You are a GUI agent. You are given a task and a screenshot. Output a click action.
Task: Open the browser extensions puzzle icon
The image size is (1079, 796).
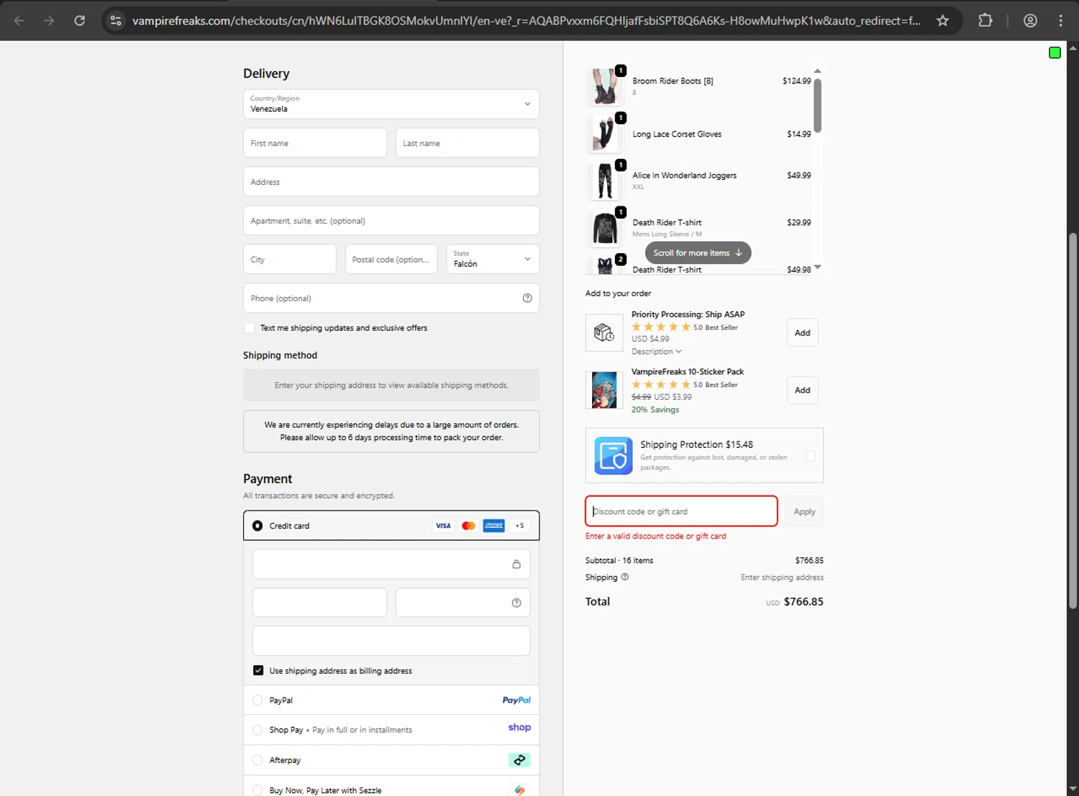[985, 21]
